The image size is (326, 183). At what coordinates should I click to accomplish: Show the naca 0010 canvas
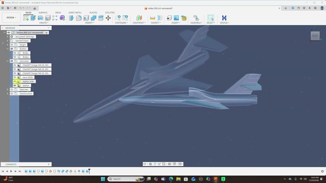15,77
